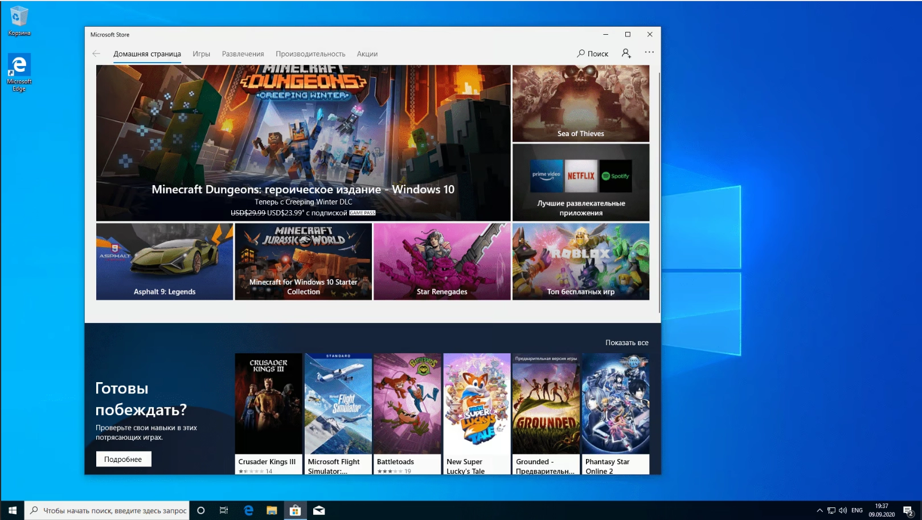922x520 pixels.
Task: Navigate back using the back arrow
Action: click(95, 53)
